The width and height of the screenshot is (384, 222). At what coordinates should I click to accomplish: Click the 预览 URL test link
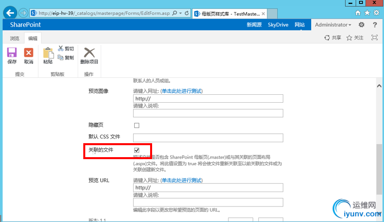182,181
